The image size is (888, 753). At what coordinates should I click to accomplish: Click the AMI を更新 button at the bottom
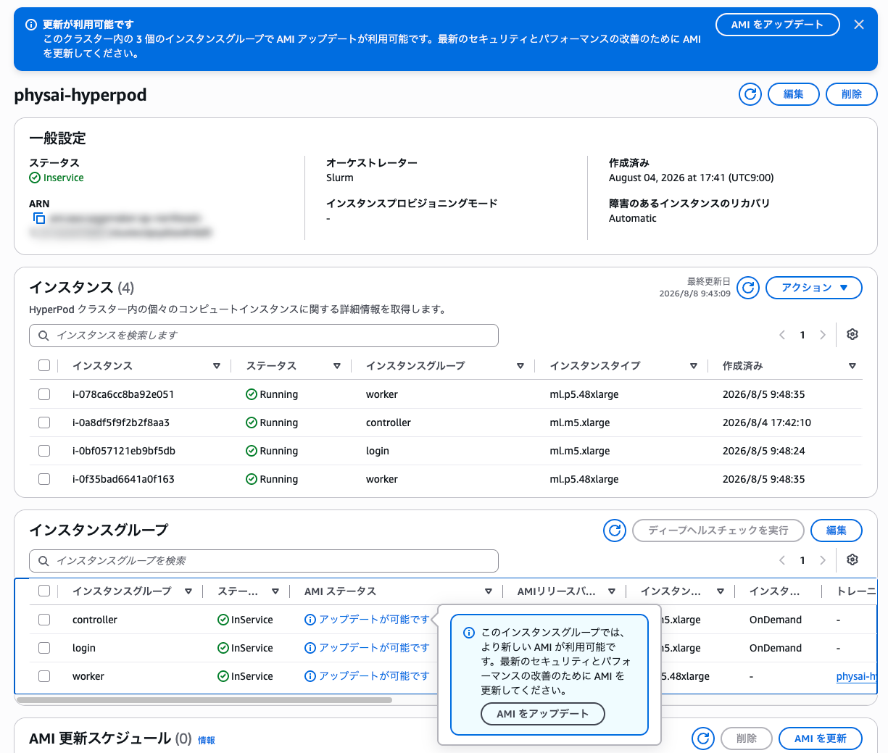tap(821, 739)
